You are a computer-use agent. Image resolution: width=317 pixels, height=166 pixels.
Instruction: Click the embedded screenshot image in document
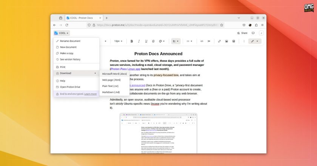pyautogui.click(x=158, y=133)
